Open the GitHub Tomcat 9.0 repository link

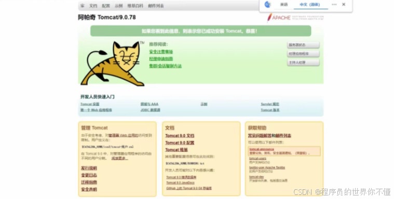(189, 188)
